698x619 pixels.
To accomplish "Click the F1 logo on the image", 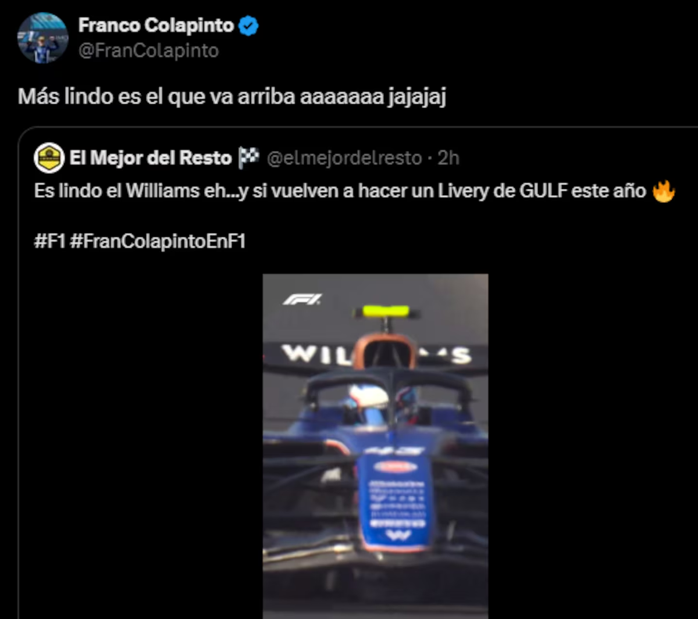I will [302, 299].
